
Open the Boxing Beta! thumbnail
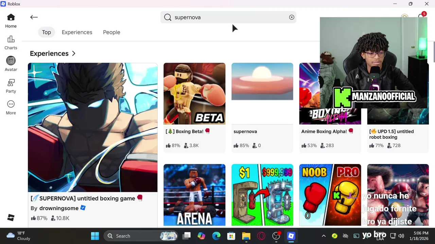tap(194, 94)
